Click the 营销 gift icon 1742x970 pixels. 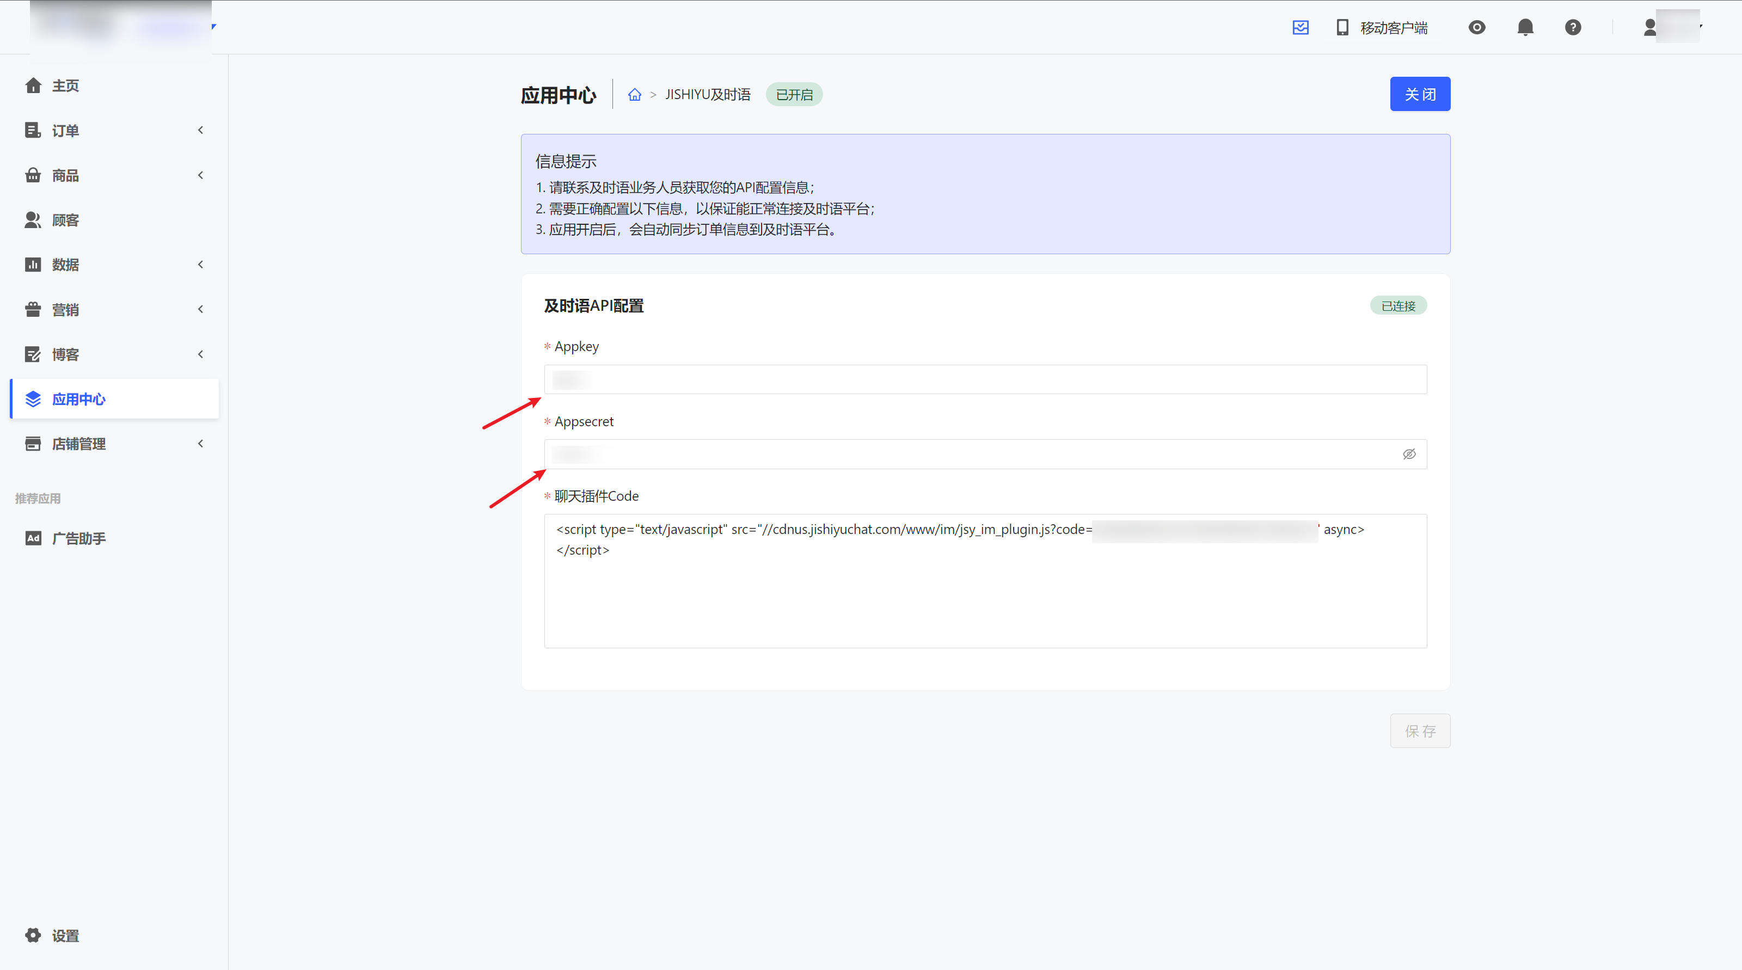33,310
